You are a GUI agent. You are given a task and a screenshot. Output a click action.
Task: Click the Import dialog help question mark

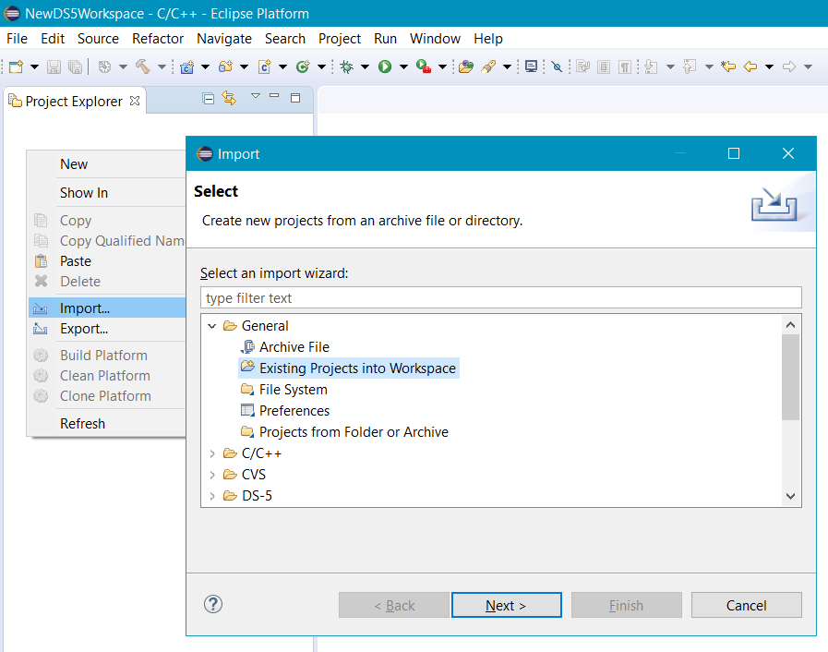tap(213, 605)
